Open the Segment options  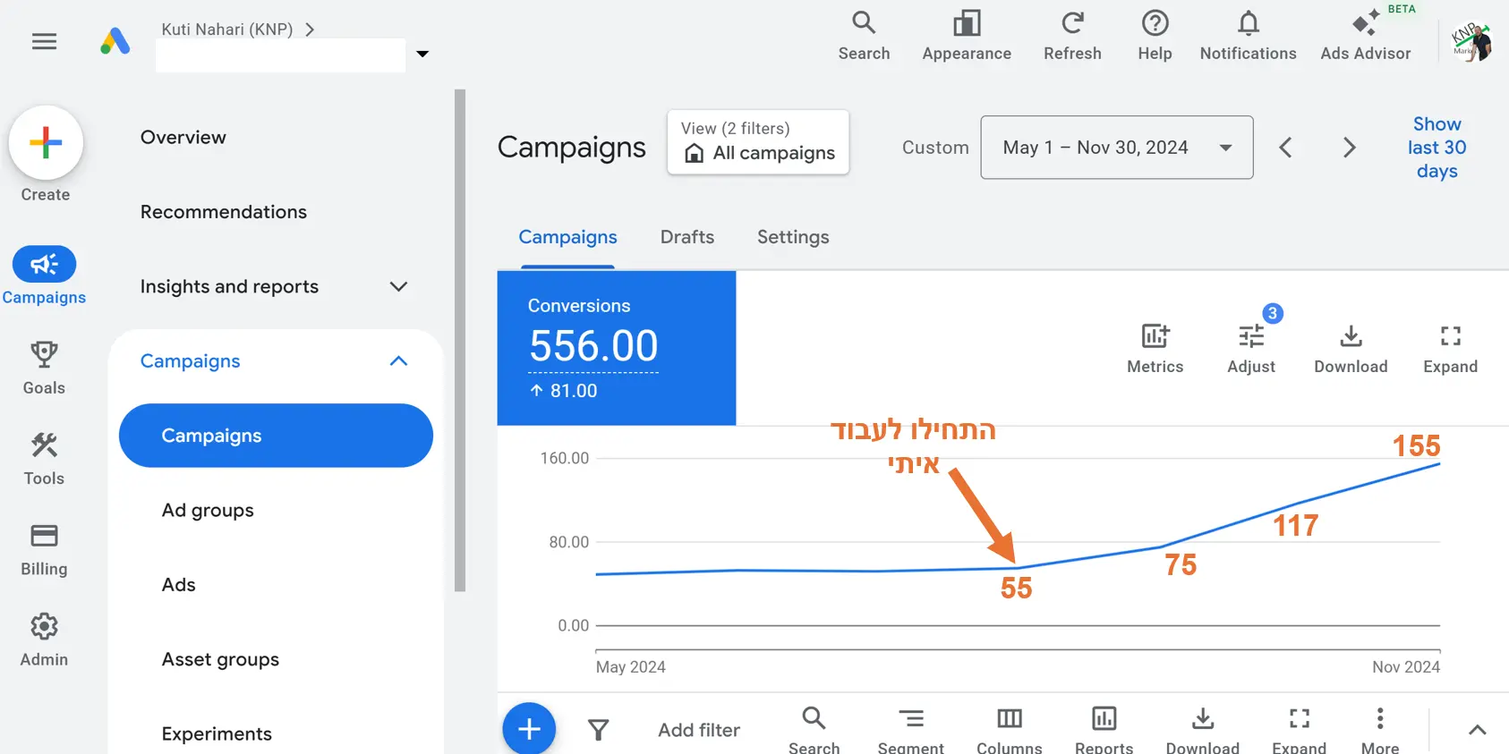[x=911, y=730]
